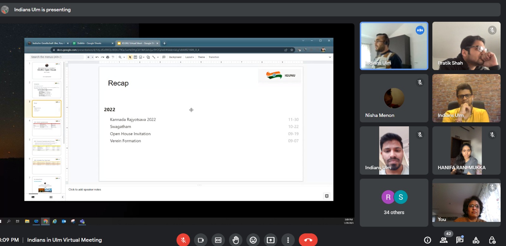Show the participants list with badge 42

444,240
